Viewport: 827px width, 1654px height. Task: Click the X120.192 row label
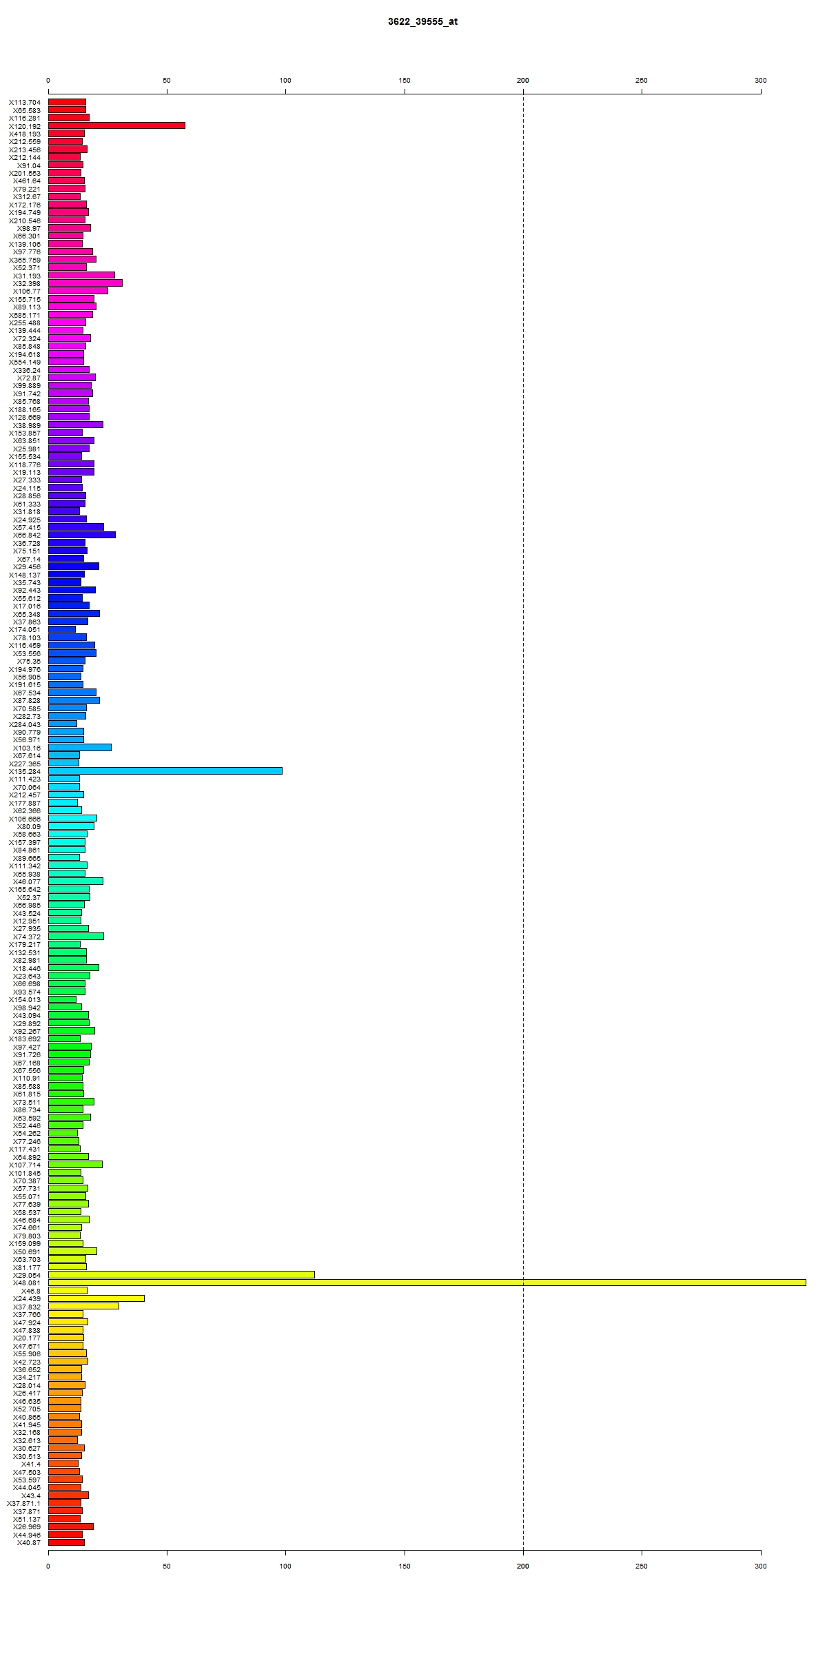pos(25,126)
